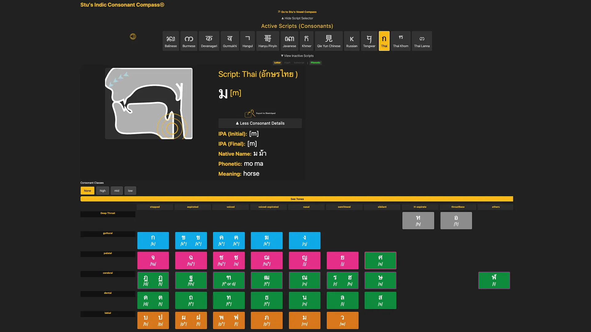Select the high consonant class filter
This screenshot has height=332, width=591.
[x=103, y=191]
